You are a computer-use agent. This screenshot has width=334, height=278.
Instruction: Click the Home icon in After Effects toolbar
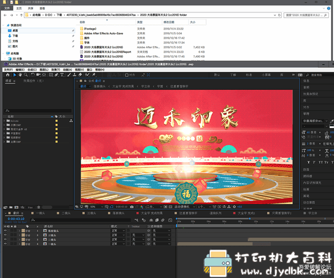[8, 75]
